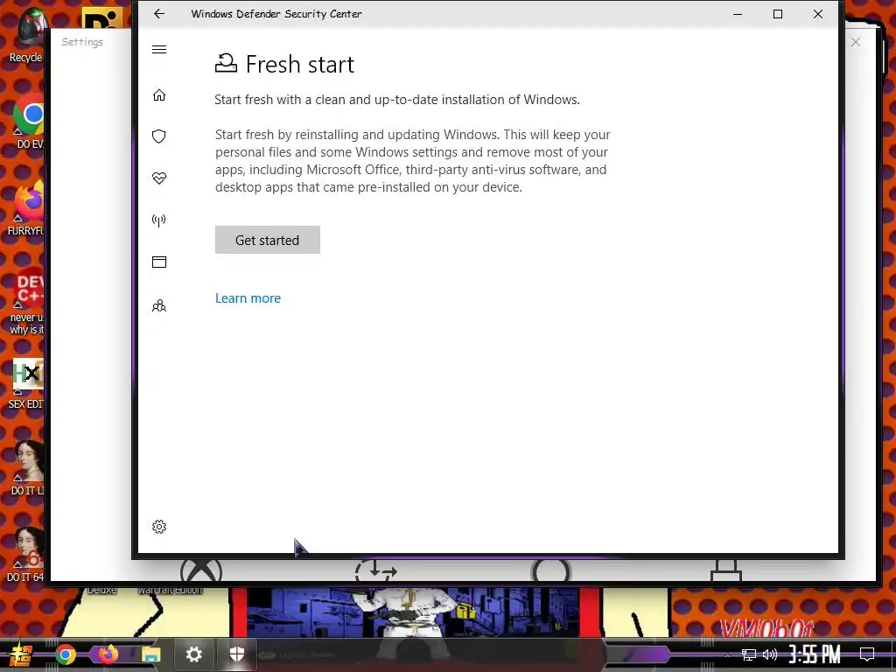Image resolution: width=896 pixels, height=672 pixels.
Task: Open the Start menu on the taskbar
Action: click(x=21, y=654)
